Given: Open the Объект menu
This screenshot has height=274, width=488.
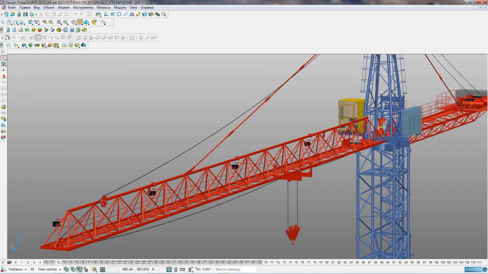Looking at the screenshot, I should 49,7.
